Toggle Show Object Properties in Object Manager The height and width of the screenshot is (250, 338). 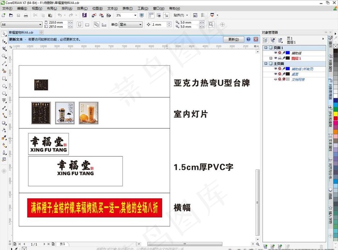pyautogui.click(x=266, y=40)
